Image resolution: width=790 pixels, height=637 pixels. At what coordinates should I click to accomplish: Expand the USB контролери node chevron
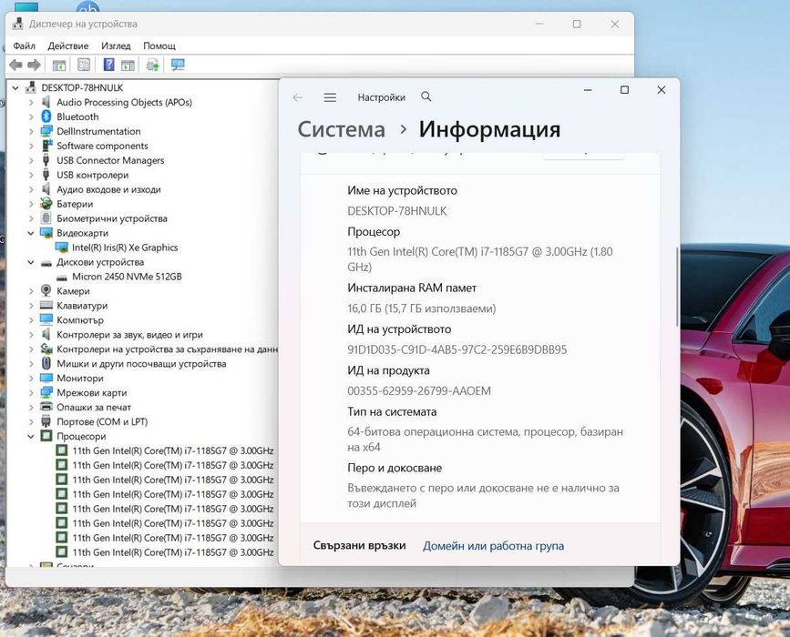pos(31,175)
